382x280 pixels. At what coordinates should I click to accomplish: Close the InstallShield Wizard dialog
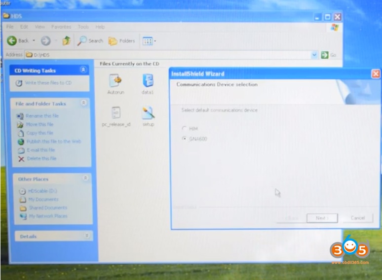376,74
